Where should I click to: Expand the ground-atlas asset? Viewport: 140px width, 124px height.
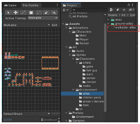108,24
